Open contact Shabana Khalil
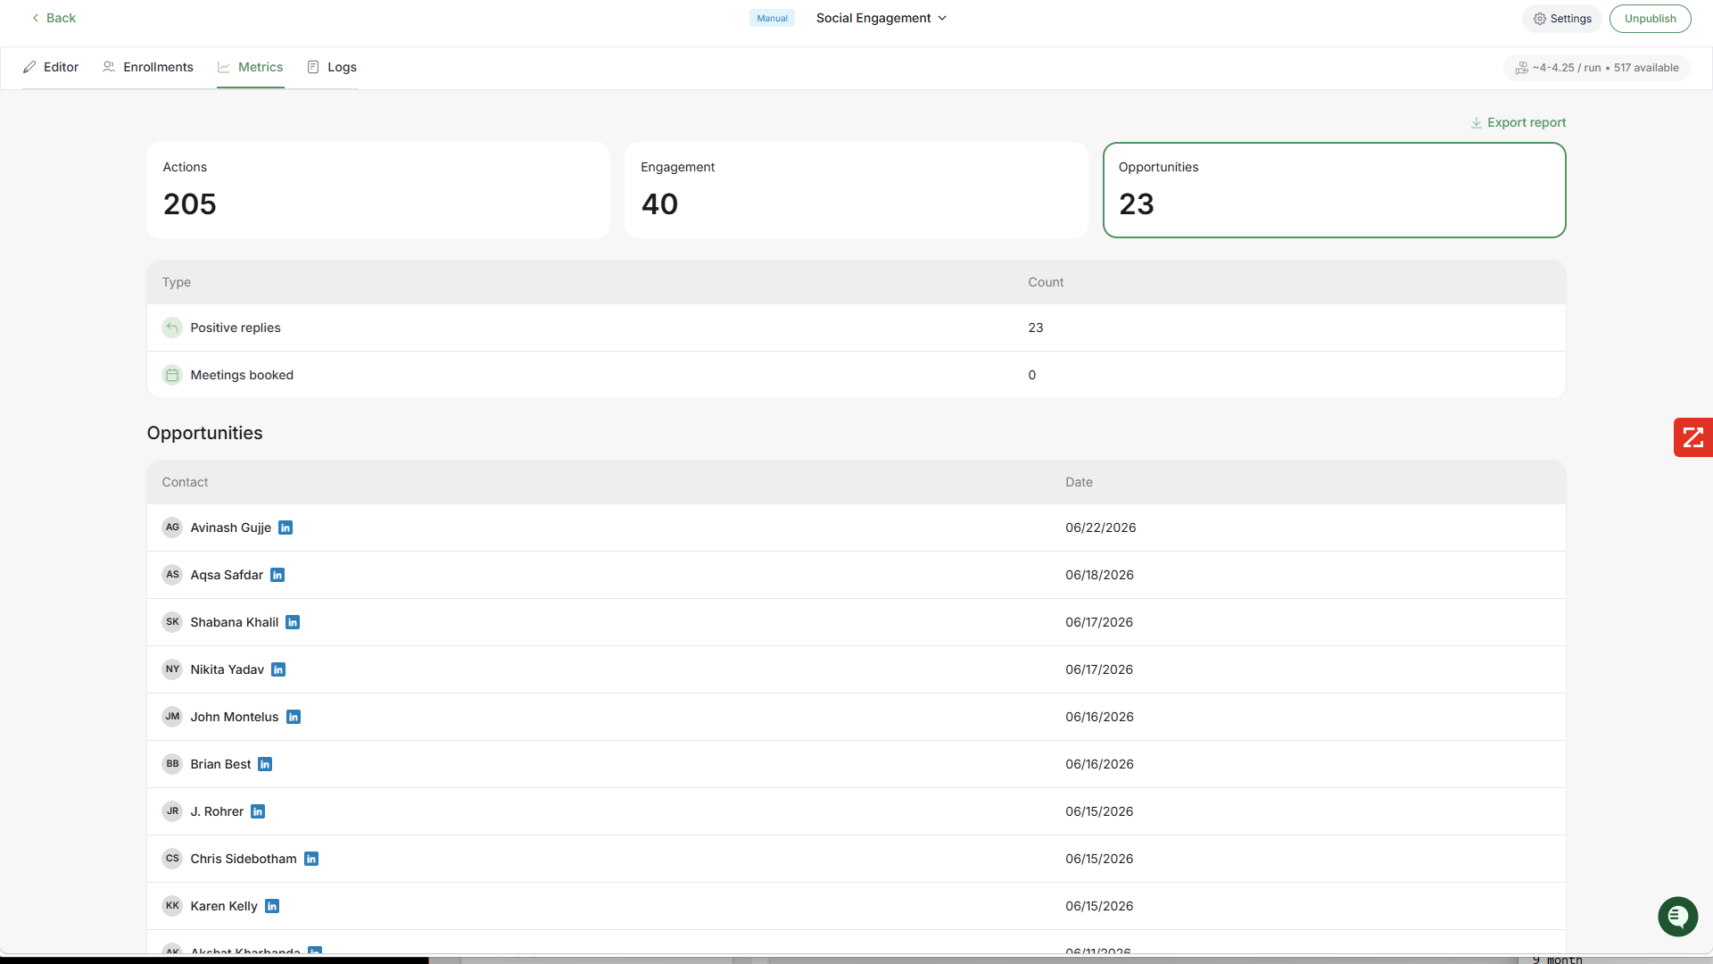The image size is (1713, 964). 235,622
